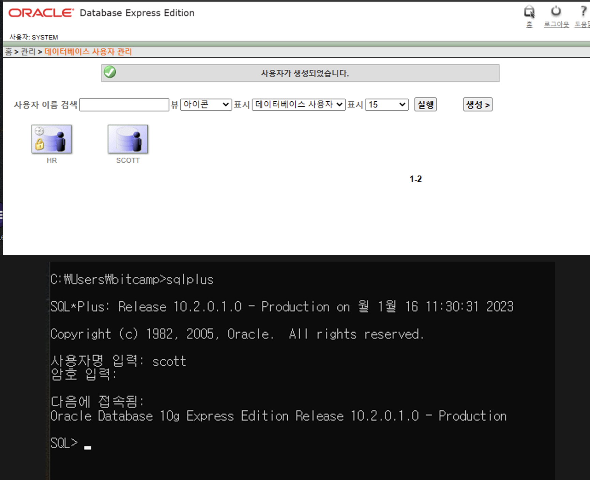Open the HR database user icon
Screen dimensions: 590x480
tap(52, 139)
